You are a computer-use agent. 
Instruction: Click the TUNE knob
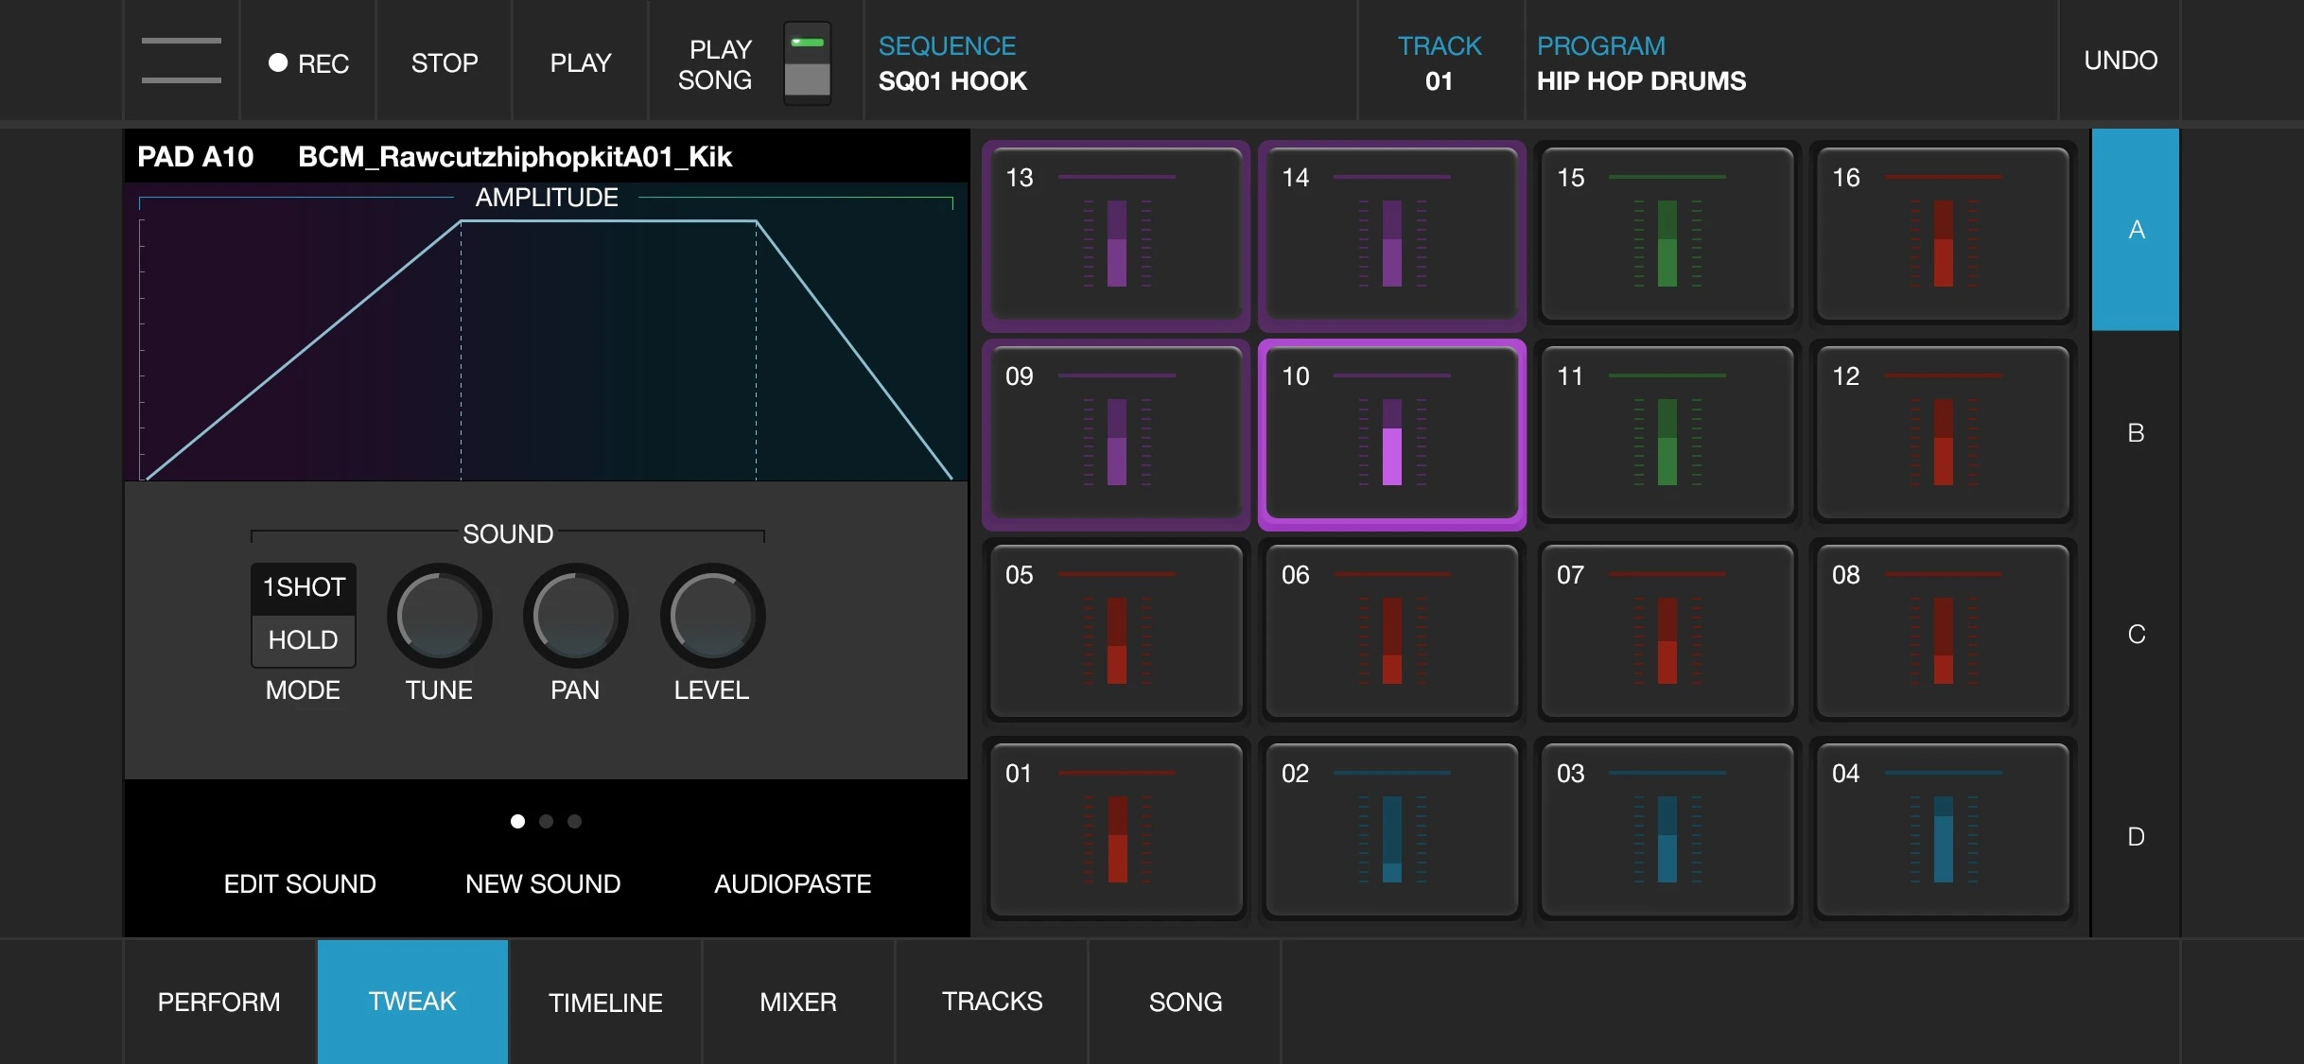point(439,616)
